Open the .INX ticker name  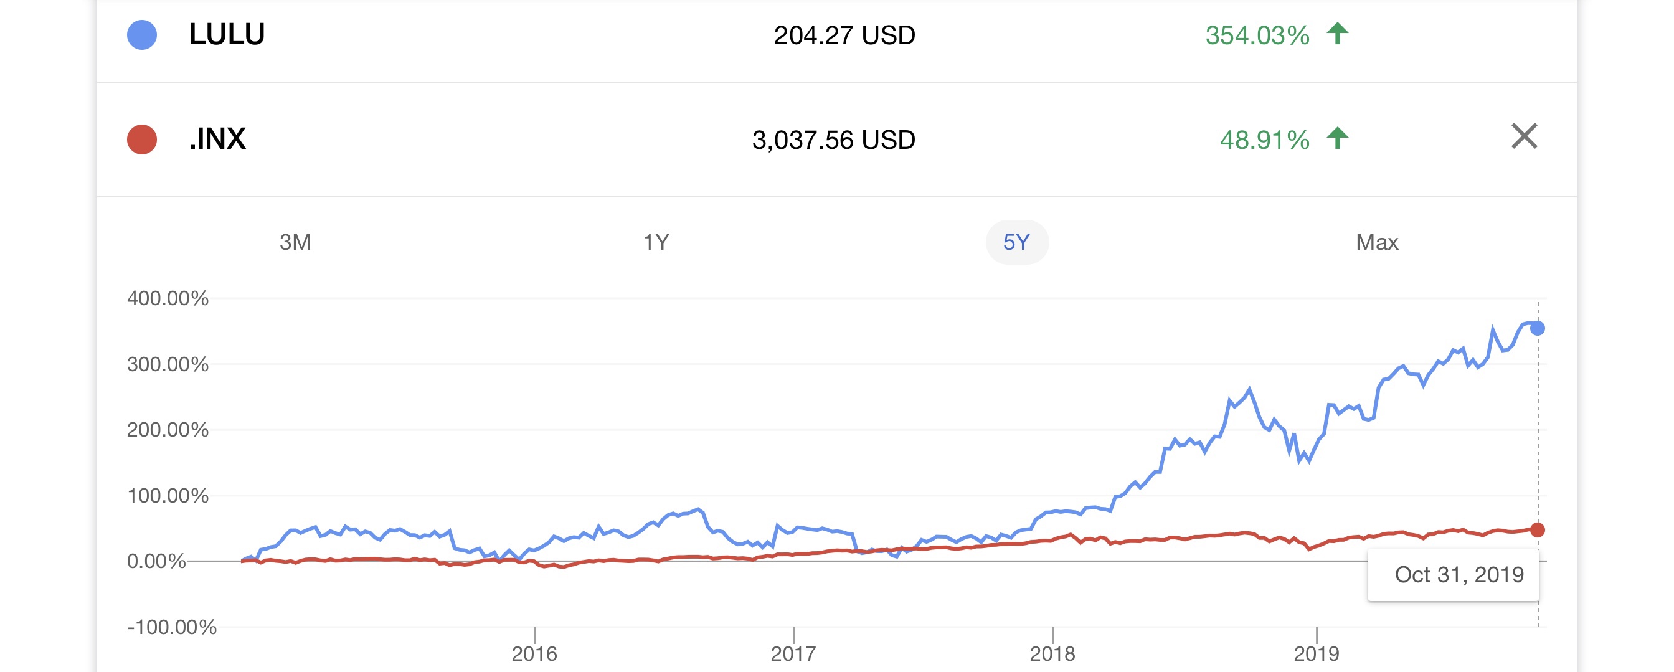pyautogui.click(x=218, y=139)
